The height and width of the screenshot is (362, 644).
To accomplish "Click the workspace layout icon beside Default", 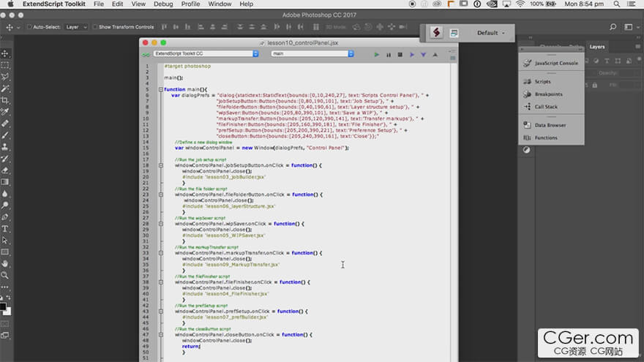I will [454, 33].
